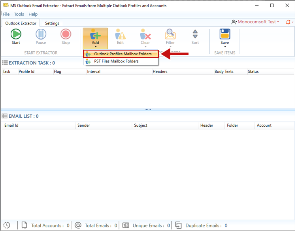This screenshot has height=231, width=296.
Task: Expand the Add button dropdown arrow
Action: pos(96,47)
